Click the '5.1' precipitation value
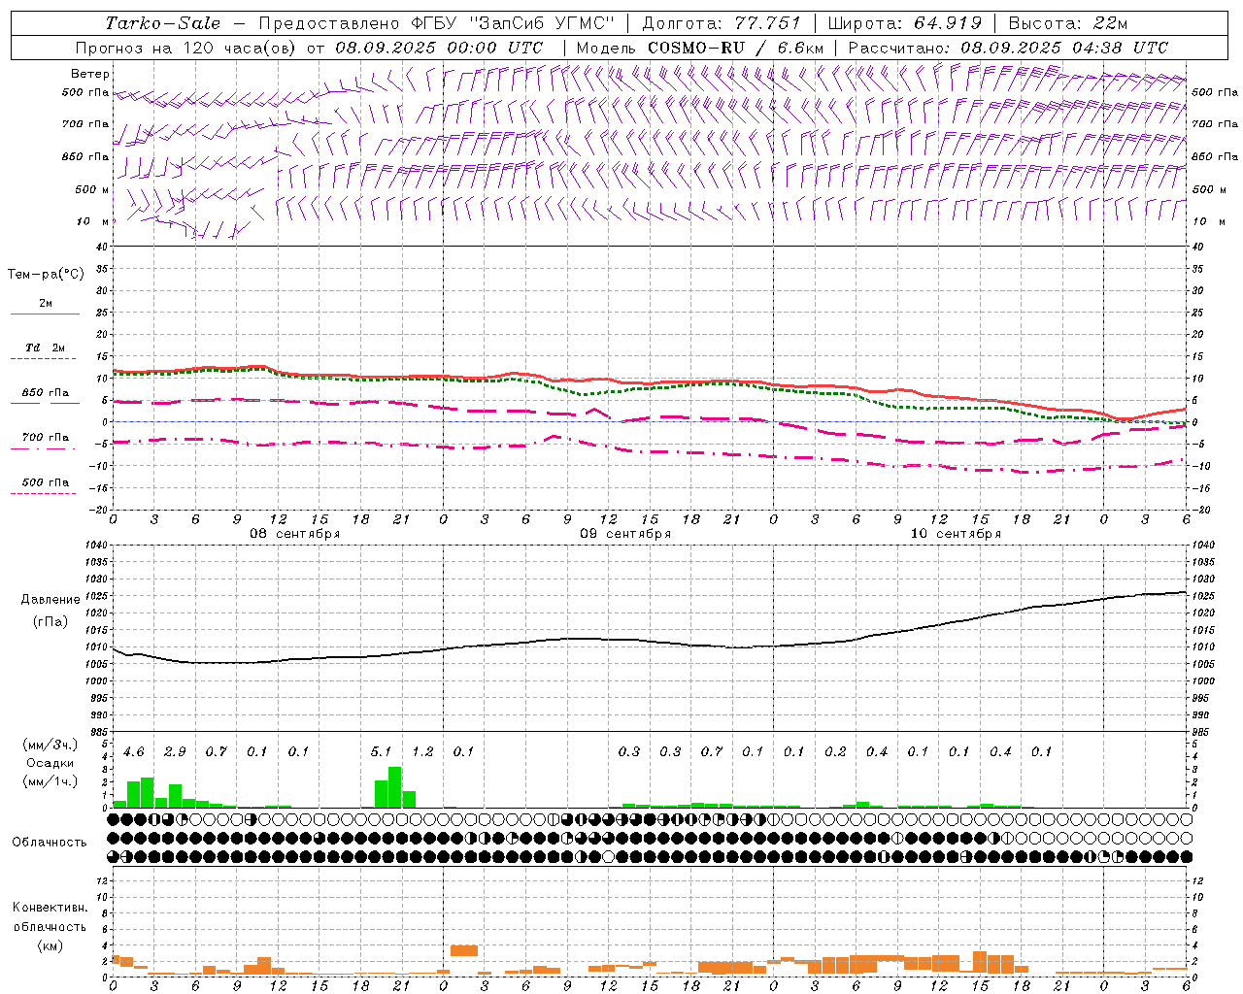 (x=381, y=751)
